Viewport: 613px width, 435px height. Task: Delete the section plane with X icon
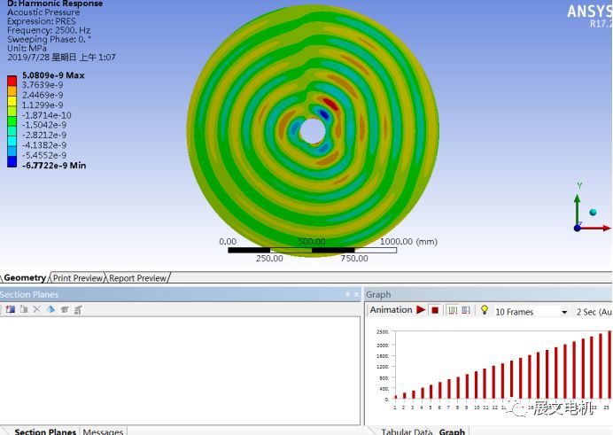(x=36, y=309)
